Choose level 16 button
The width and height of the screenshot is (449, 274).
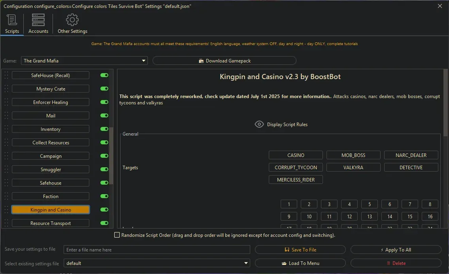pos(430,216)
